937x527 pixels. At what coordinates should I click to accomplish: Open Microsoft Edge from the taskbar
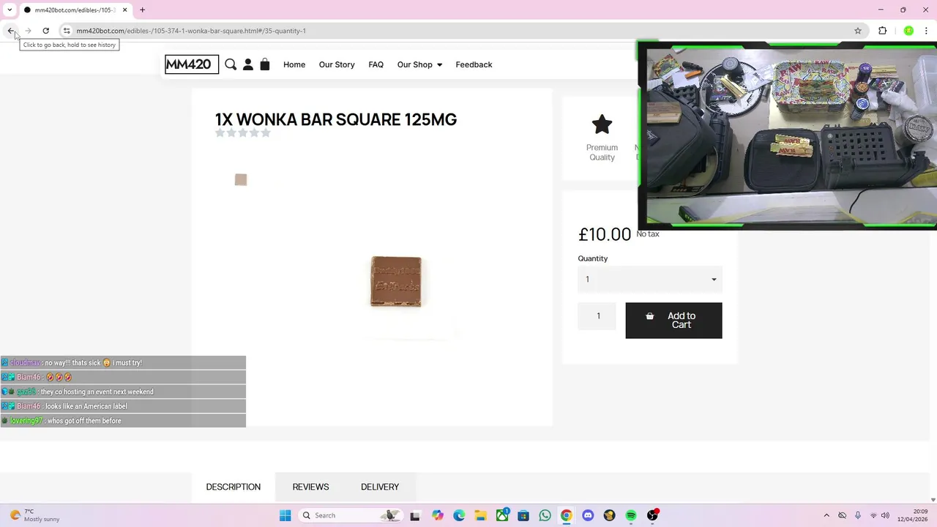click(x=459, y=515)
